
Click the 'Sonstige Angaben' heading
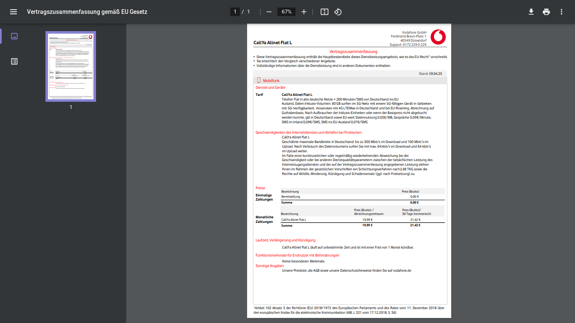click(269, 266)
